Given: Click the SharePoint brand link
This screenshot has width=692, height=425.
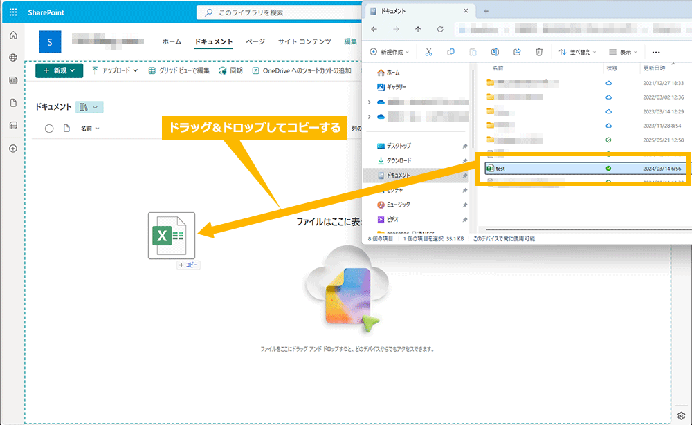Looking at the screenshot, I should pyautogui.click(x=46, y=12).
